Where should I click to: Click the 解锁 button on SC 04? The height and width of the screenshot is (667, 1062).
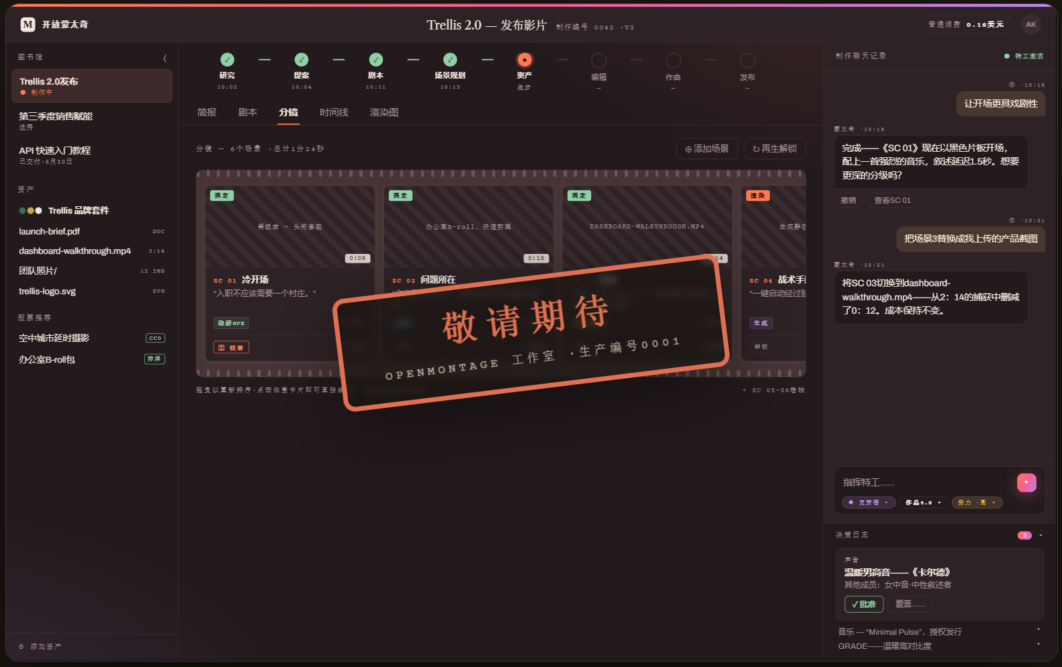(761, 347)
